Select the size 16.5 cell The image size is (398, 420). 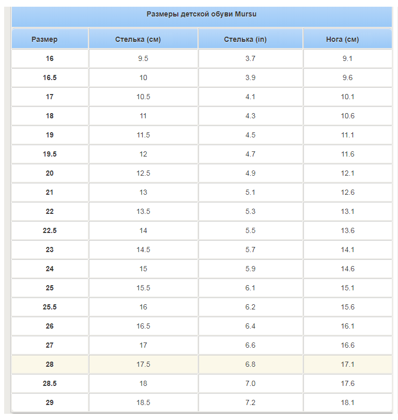50,77
